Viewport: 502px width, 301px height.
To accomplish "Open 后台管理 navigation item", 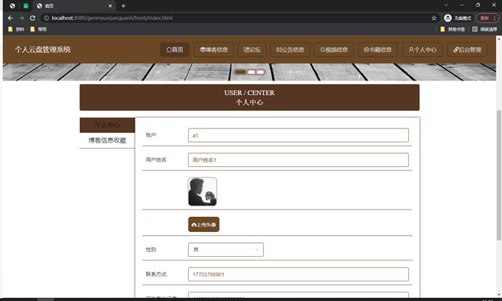I will pos(467,49).
